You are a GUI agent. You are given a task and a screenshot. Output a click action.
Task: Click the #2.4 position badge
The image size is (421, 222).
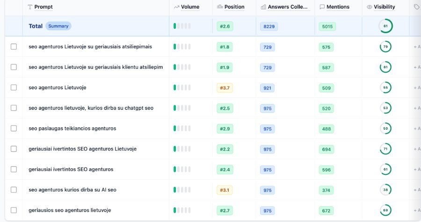click(225, 169)
